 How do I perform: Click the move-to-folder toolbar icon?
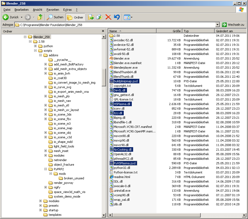point(91,17)
